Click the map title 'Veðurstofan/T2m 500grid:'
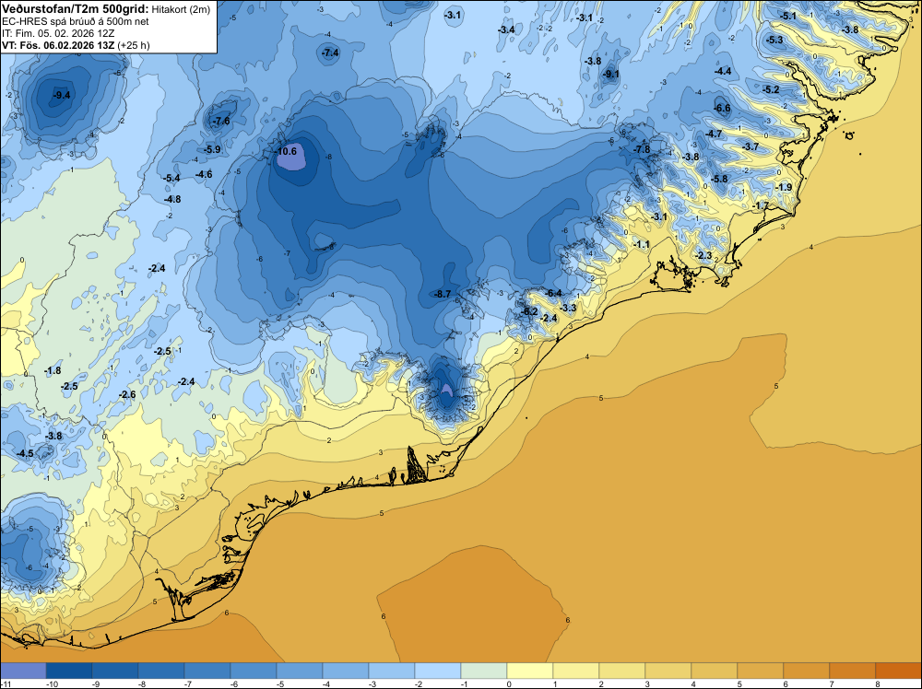This screenshot has height=689, width=922. [76, 8]
